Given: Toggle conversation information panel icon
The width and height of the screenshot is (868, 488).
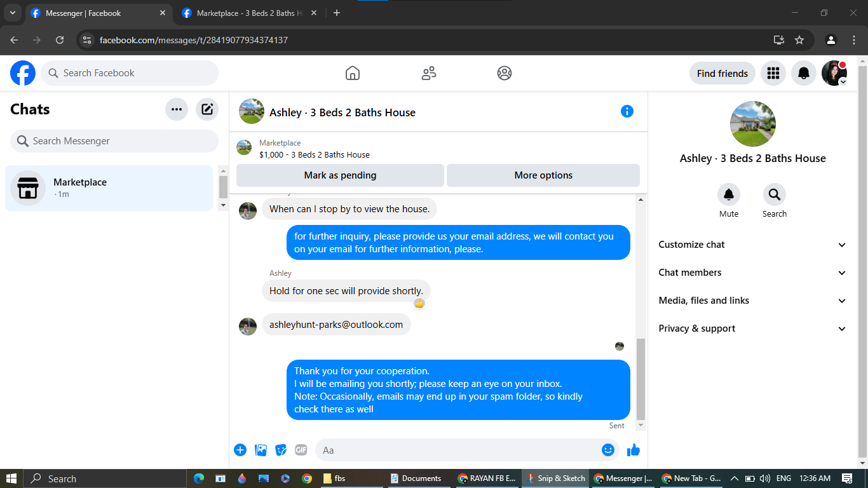Looking at the screenshot, I should [x=627, y=112].
